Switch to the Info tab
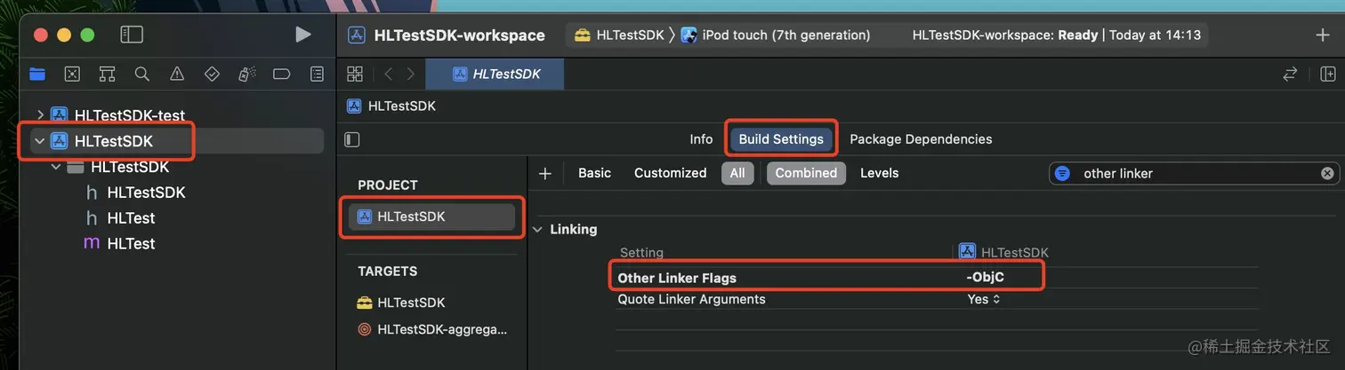The height and width of the screenshot is (370, 1345). tap(701, 139)
